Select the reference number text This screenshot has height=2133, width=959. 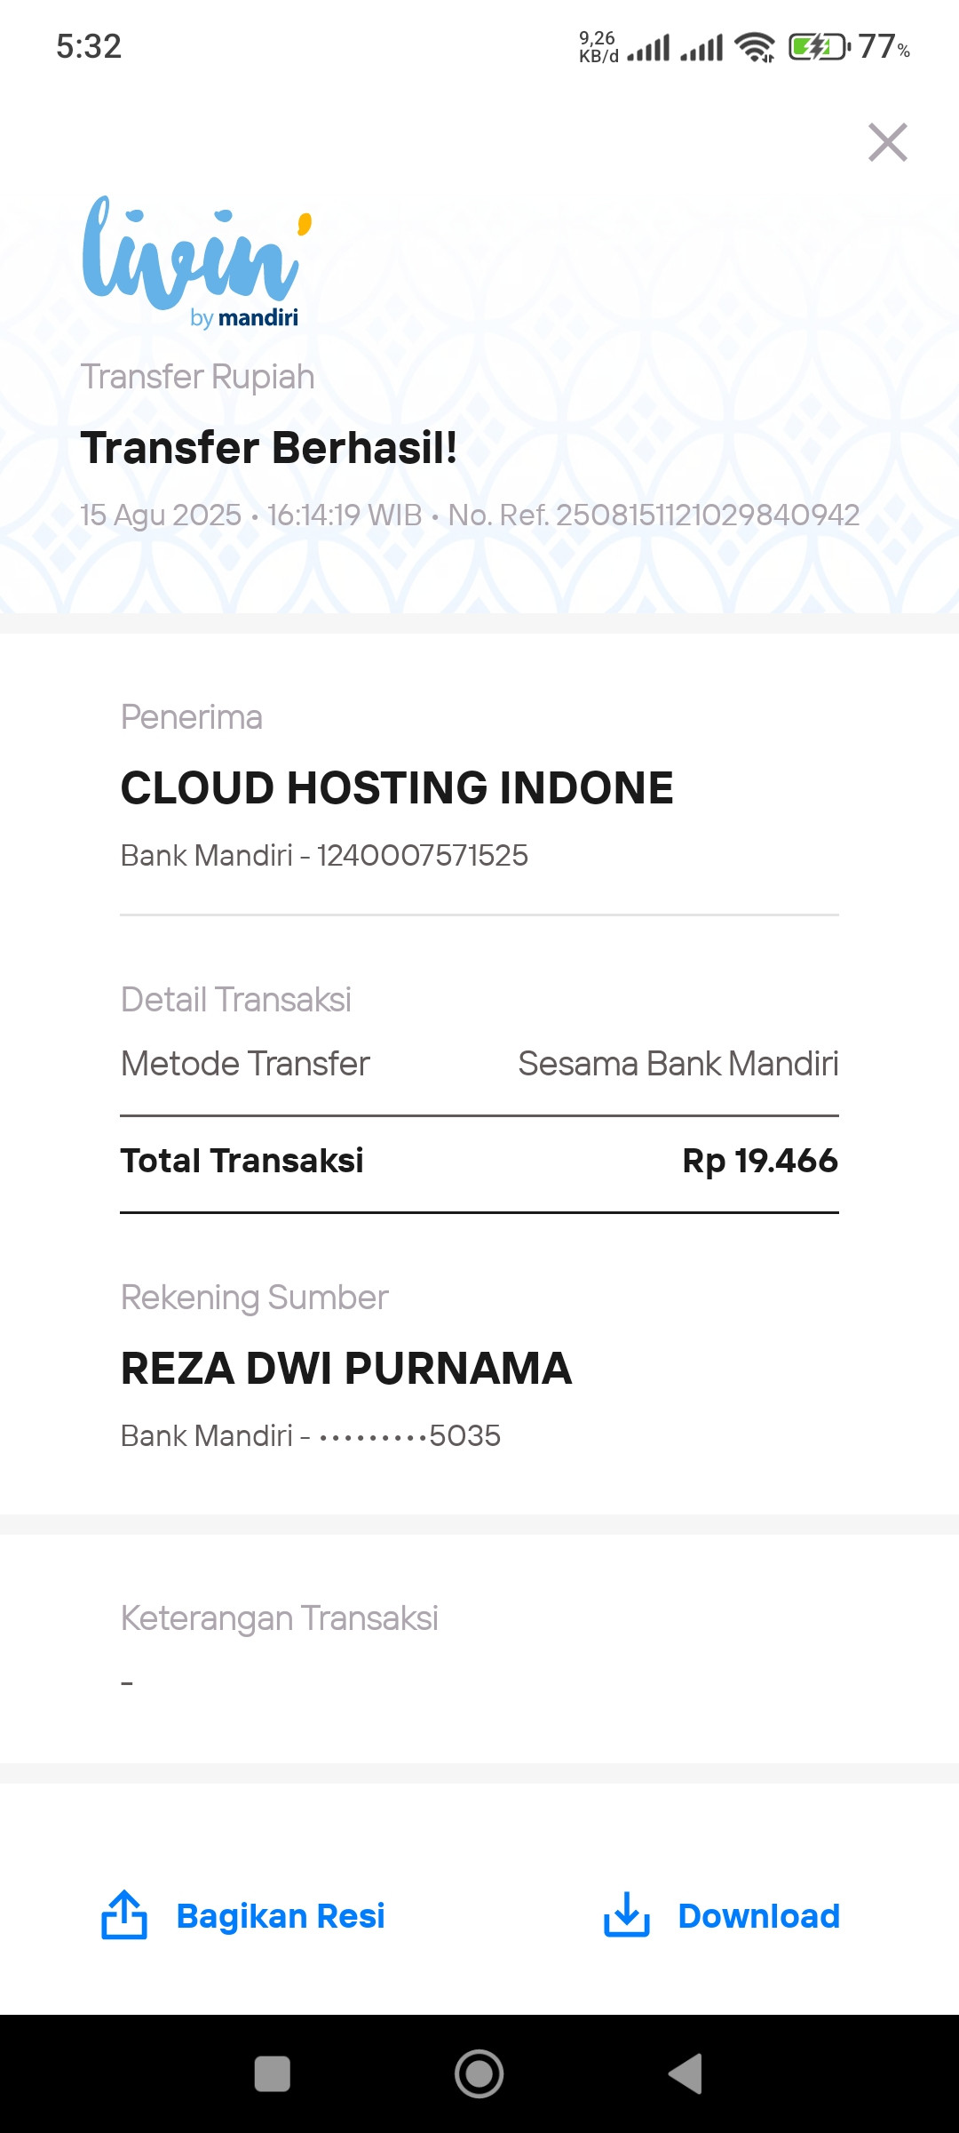click(x=707, y=515)
